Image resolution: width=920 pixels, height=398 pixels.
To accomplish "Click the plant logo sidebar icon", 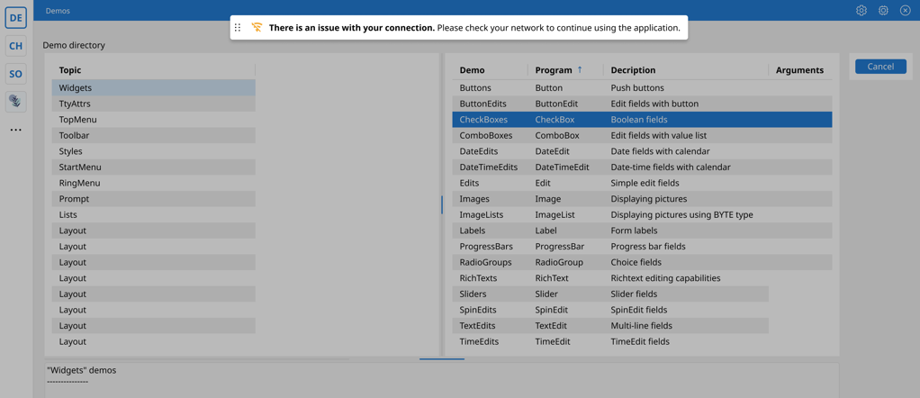I will point(15,102).
